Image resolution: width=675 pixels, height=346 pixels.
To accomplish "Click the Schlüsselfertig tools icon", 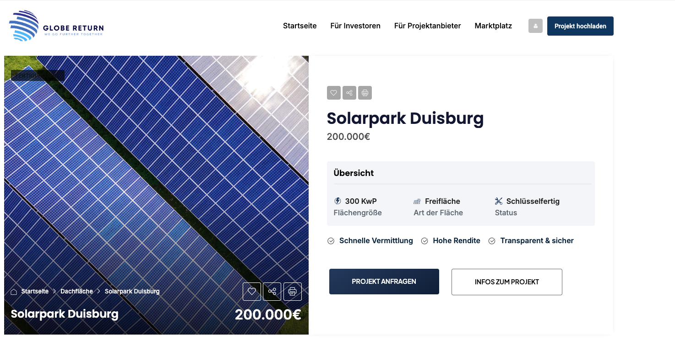I will coord(499,201).
